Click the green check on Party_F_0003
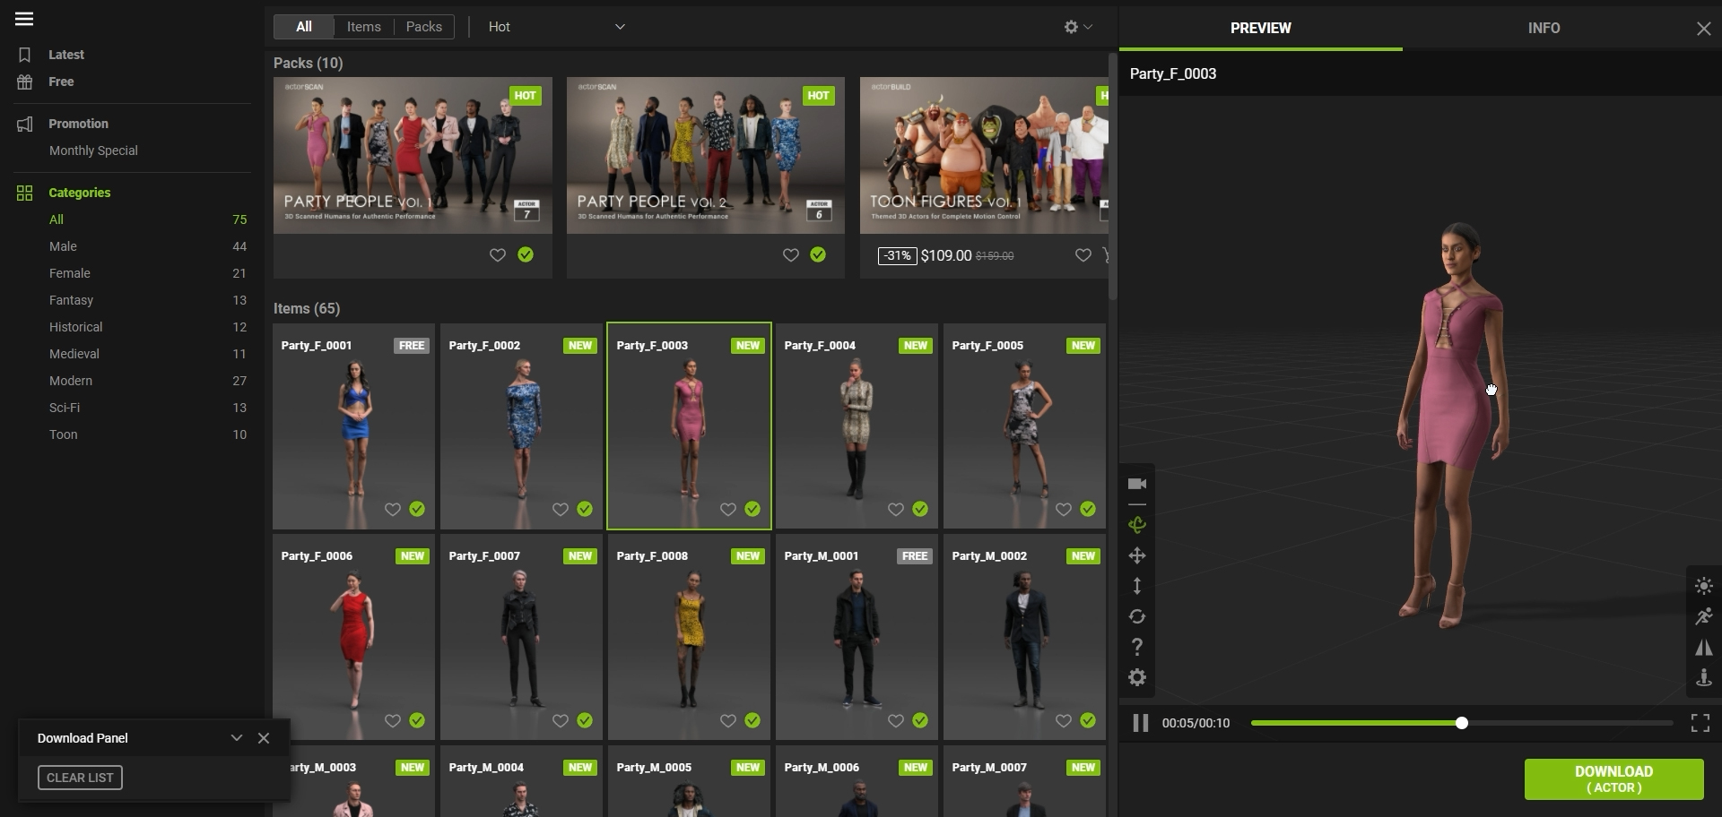The image size is (1722, 817). 752,509
